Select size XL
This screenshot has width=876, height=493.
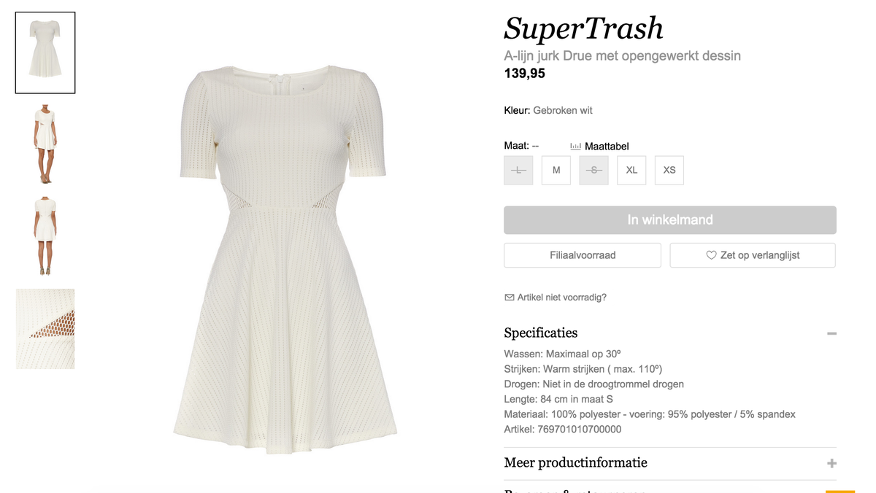(x=631, y=170)
